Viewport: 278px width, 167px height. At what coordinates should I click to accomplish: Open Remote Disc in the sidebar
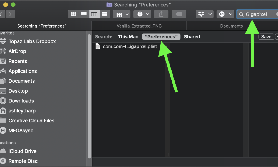click(23, 161)
